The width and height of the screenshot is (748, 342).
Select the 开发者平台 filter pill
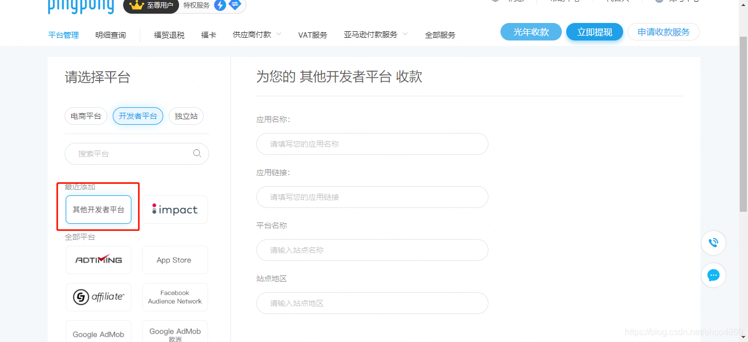click(137, 116)
